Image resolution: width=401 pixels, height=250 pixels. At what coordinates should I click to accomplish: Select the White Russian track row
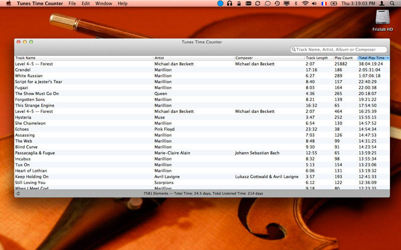tap(202, 76)
